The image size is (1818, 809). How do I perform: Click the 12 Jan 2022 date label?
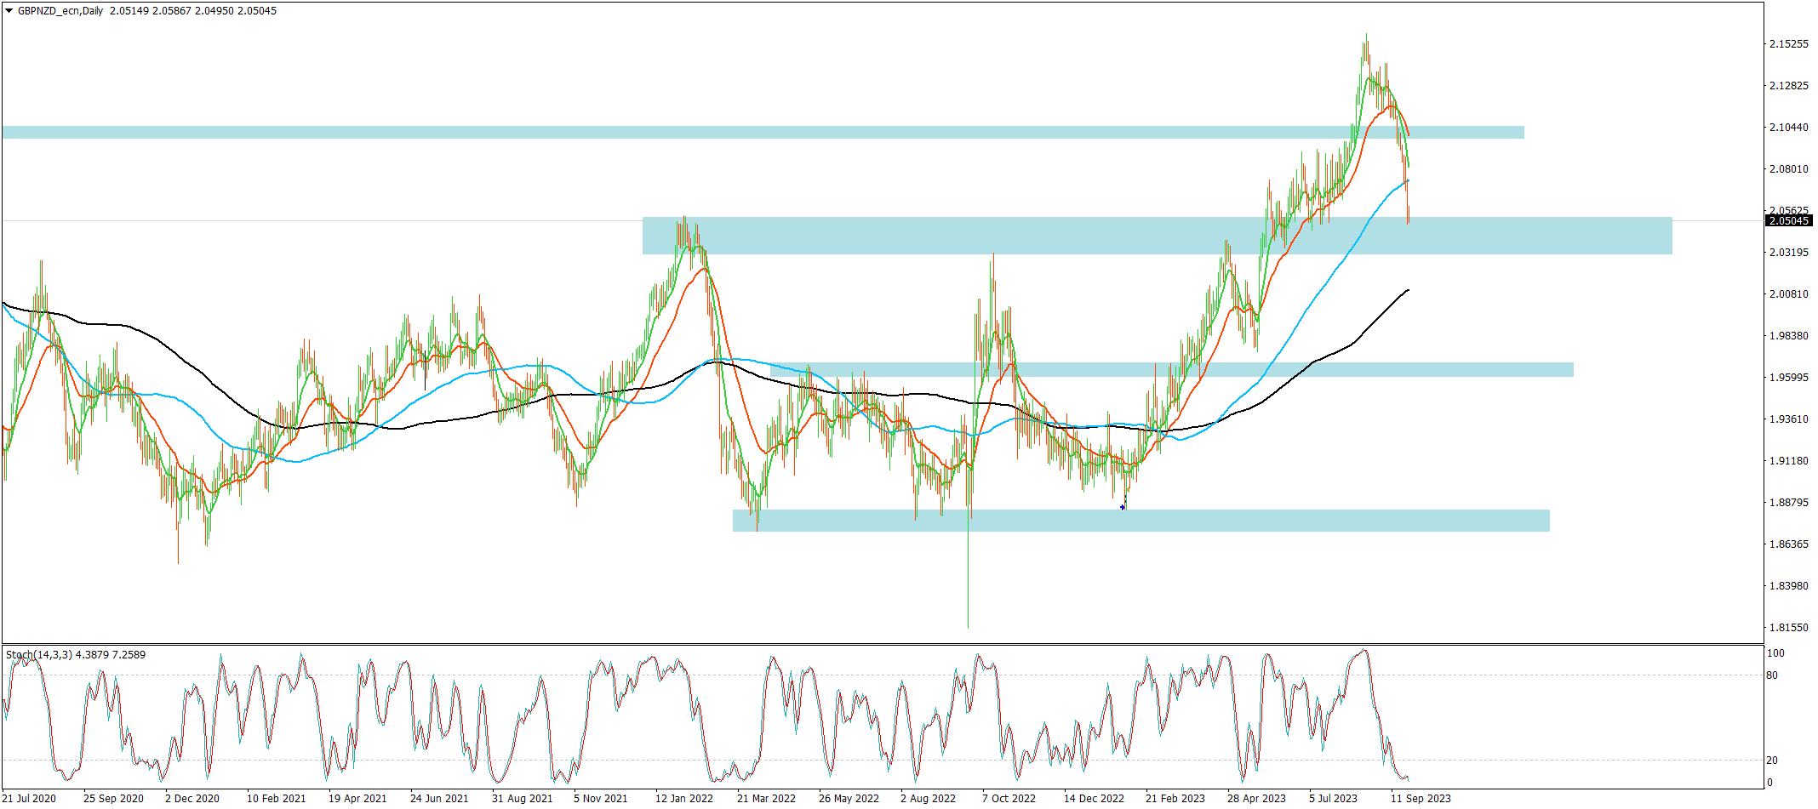tap(684, 799)
